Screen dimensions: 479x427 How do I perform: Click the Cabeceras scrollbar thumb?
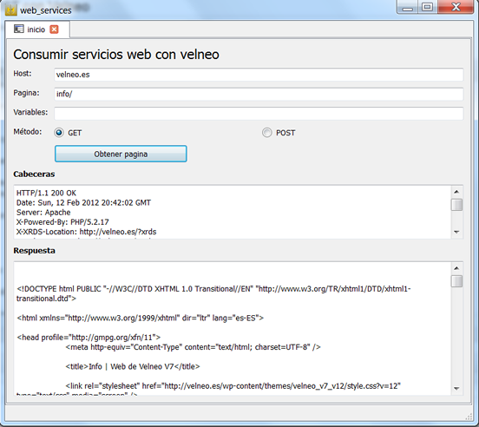pyautogui.click(x=456, y=205)
